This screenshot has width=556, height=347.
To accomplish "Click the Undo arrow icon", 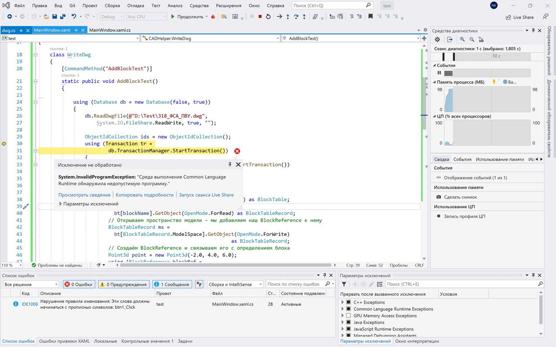I will pos(74,16).
